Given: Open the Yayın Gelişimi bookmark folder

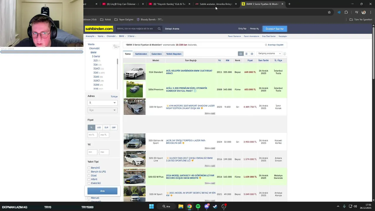Looking at the screenshot, I should (x=124, y=20).
